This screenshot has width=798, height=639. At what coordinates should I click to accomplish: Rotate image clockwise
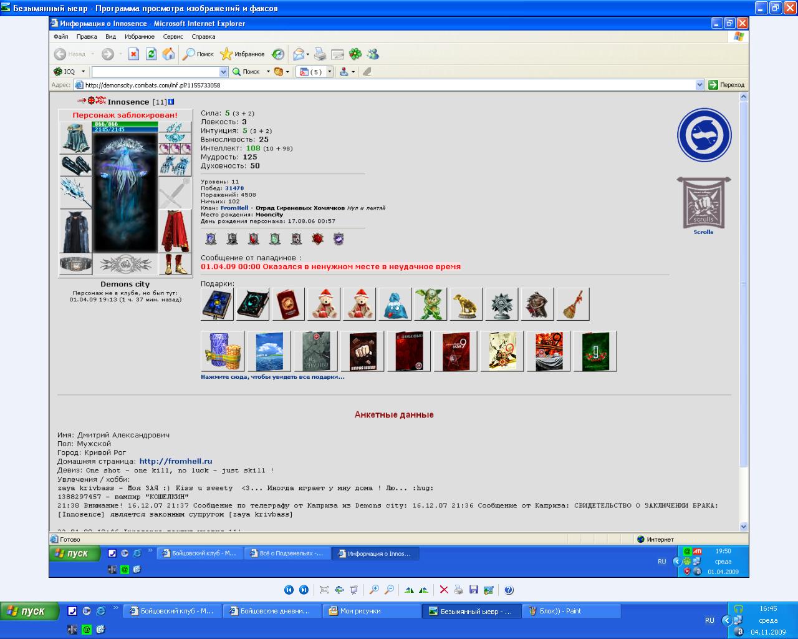click(409, 590)
